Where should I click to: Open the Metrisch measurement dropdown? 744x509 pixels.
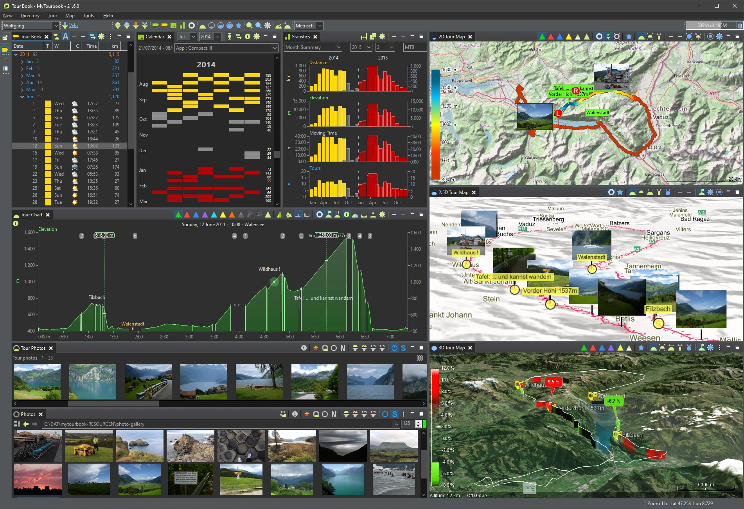[x=308, y=25]
